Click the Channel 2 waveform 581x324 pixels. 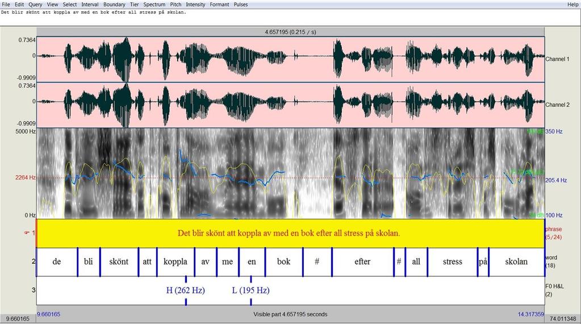291,105
